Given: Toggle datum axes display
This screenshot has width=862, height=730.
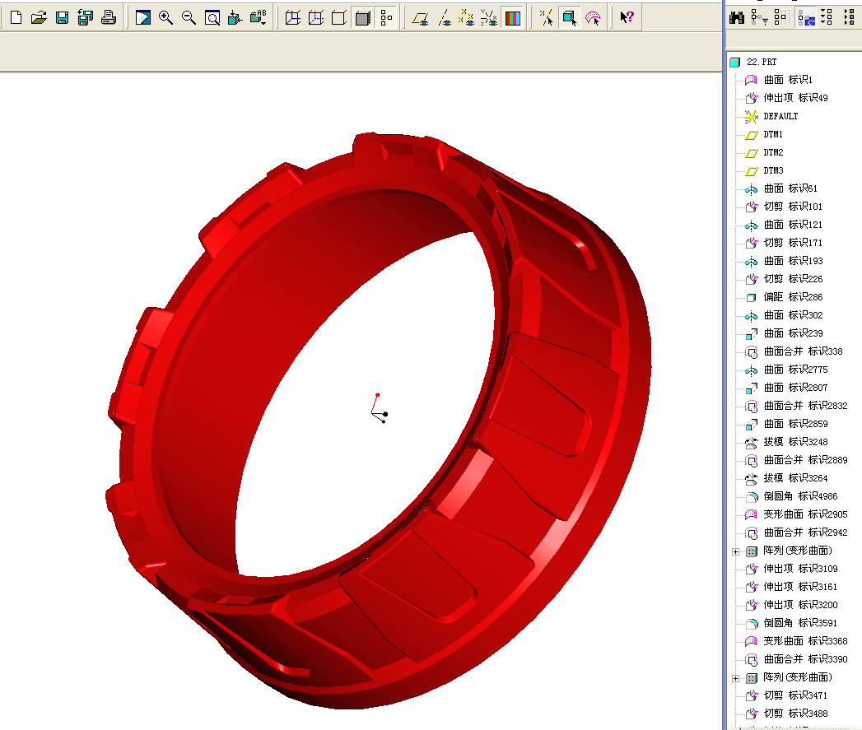Looking at the screenshot, I should coord(445,18).
